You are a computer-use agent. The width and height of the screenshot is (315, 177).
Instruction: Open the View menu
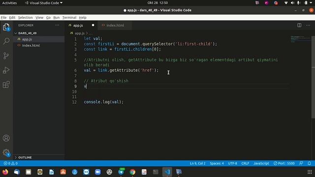point(39,18)
